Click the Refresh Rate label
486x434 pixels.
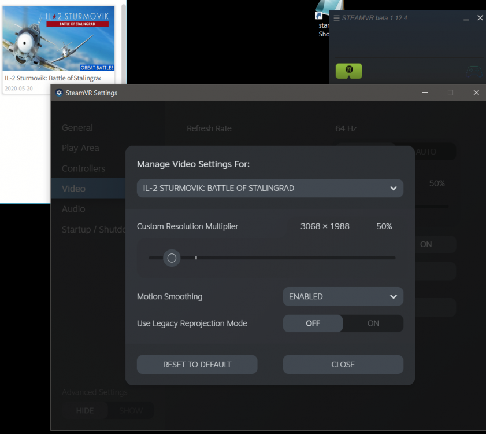pyautogui.click(x=209, y=128)
